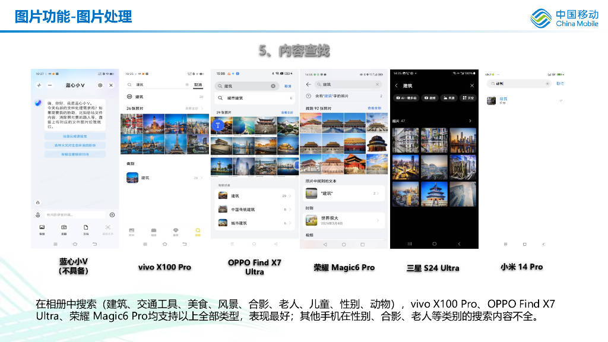Image resolution: width=608 pixels, height=342 pixels.
Task: Tap recents square in 荣耀 navigation bar
Action: point(363,245)
